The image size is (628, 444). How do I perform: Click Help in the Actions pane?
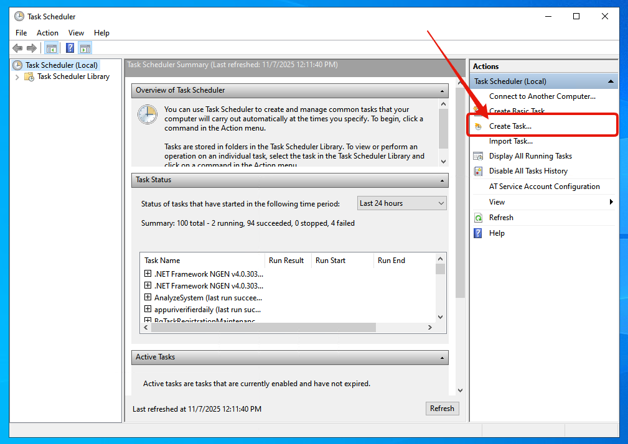tap(497, 233)
